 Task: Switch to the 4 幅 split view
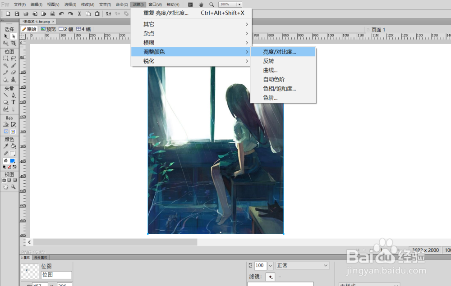coord(83,29)
